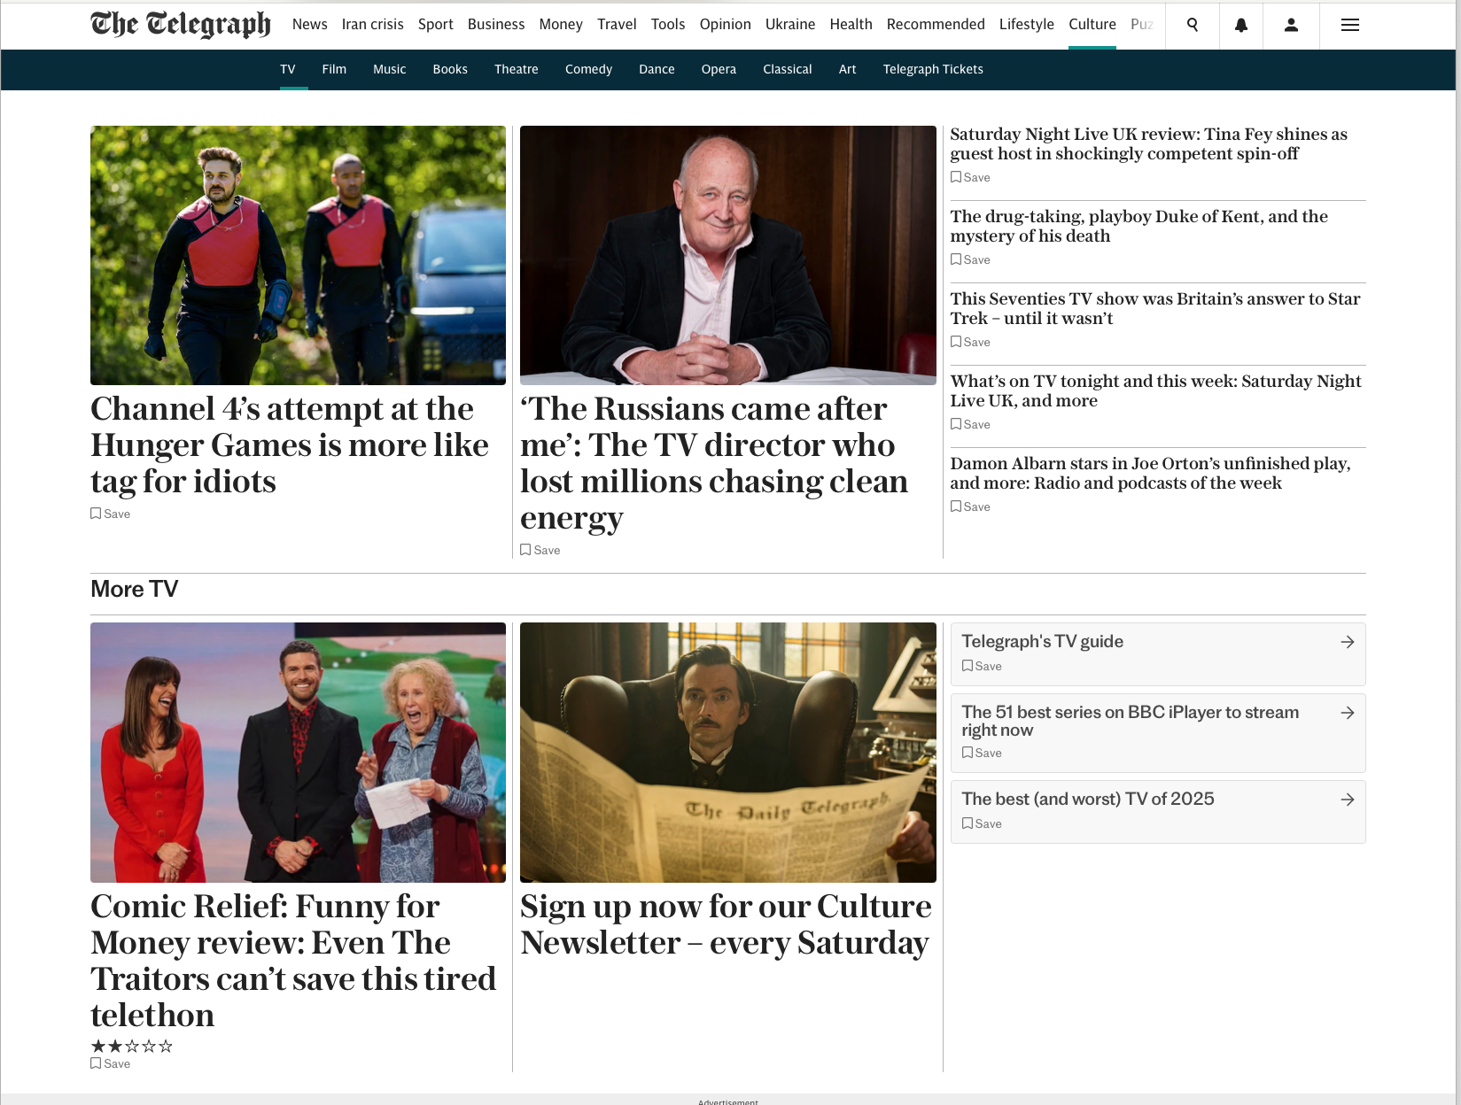1461x1105 pixels.
Task: Open the newspaper-reading man Culture Newsletter image
Action: [728, 753]
